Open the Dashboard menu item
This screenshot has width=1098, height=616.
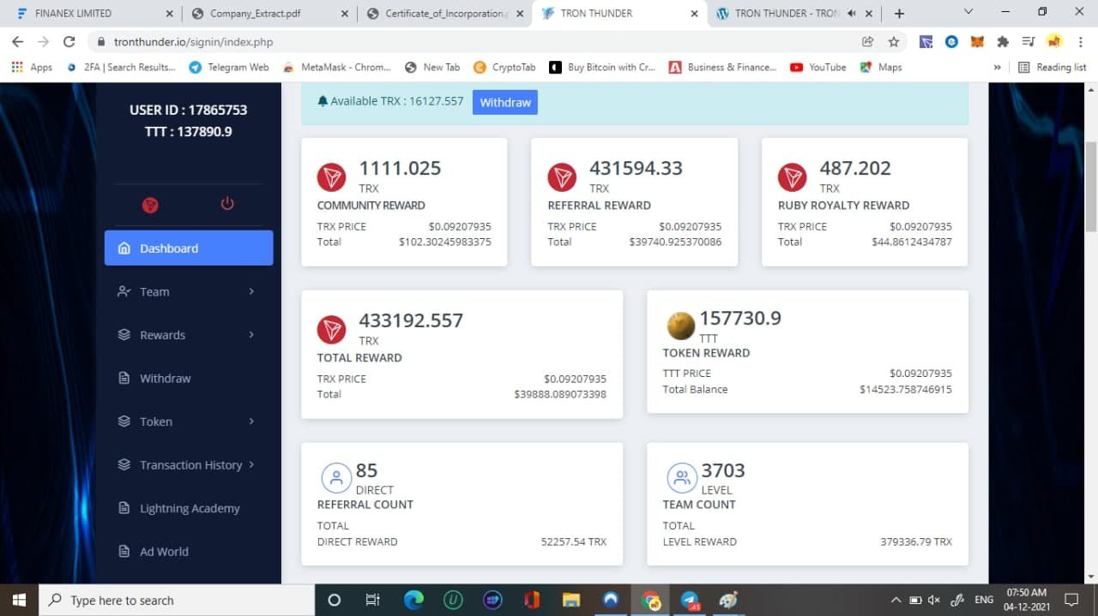tap(189, 248)
